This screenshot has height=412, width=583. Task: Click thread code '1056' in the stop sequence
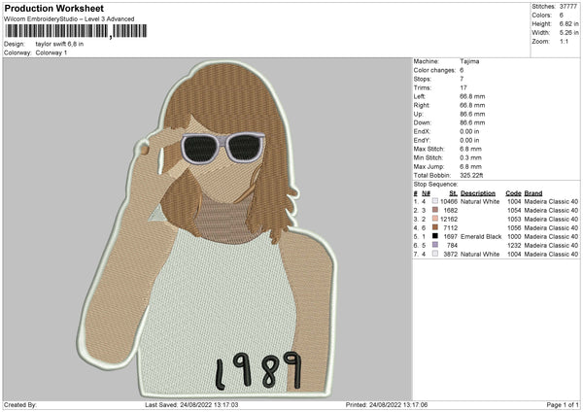click(514, 228)
